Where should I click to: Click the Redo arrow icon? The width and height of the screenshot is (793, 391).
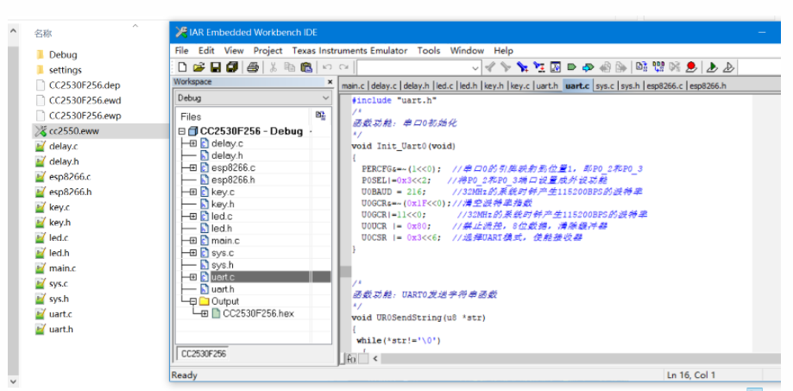pyautogui.click(x=344, y=66)
